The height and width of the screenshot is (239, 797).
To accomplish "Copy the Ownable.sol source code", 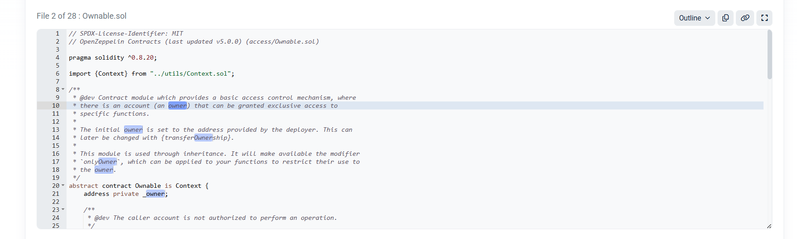I will 726,18.
